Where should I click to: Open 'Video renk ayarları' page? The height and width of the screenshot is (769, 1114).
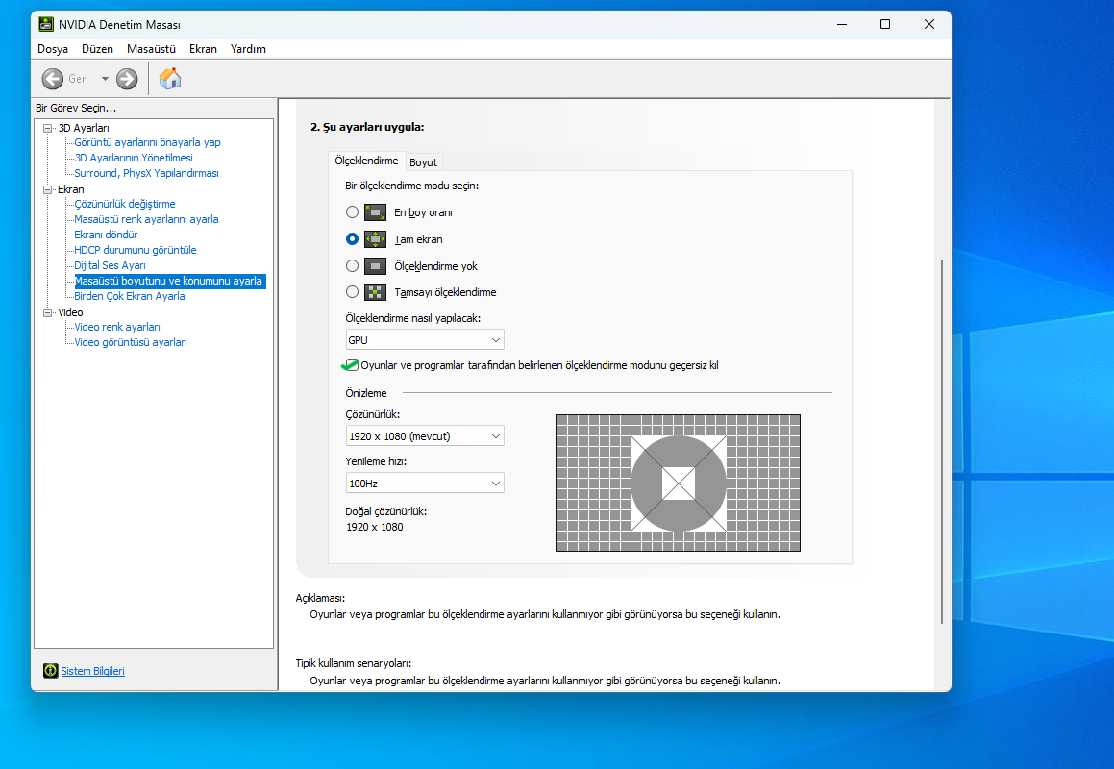click(117, 327)
